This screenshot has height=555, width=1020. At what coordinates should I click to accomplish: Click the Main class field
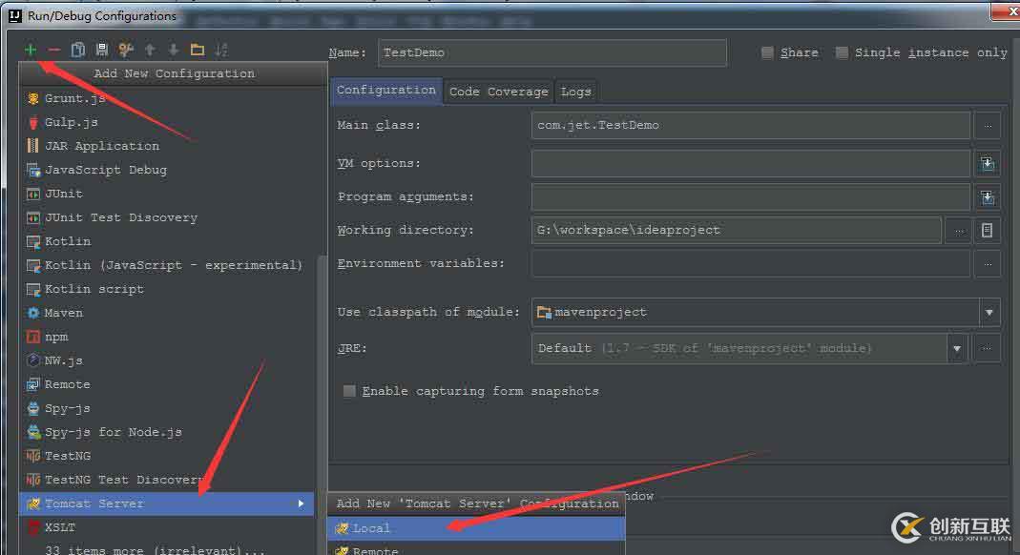(x=751, y=126)
